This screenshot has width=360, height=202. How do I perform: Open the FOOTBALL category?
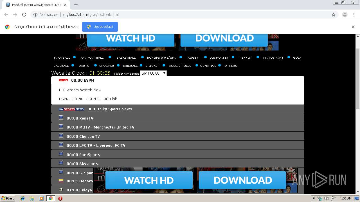point(62,58)
